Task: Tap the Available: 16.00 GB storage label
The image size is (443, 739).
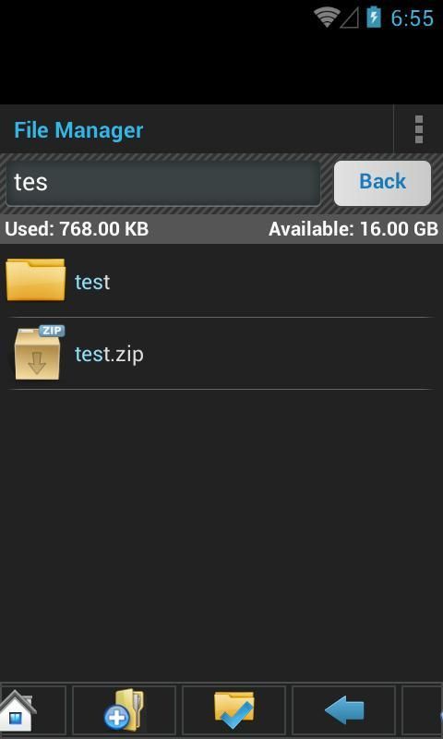Action: coord(353,229)
